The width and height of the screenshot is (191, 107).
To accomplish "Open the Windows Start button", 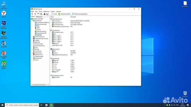I will pos(2,105).
